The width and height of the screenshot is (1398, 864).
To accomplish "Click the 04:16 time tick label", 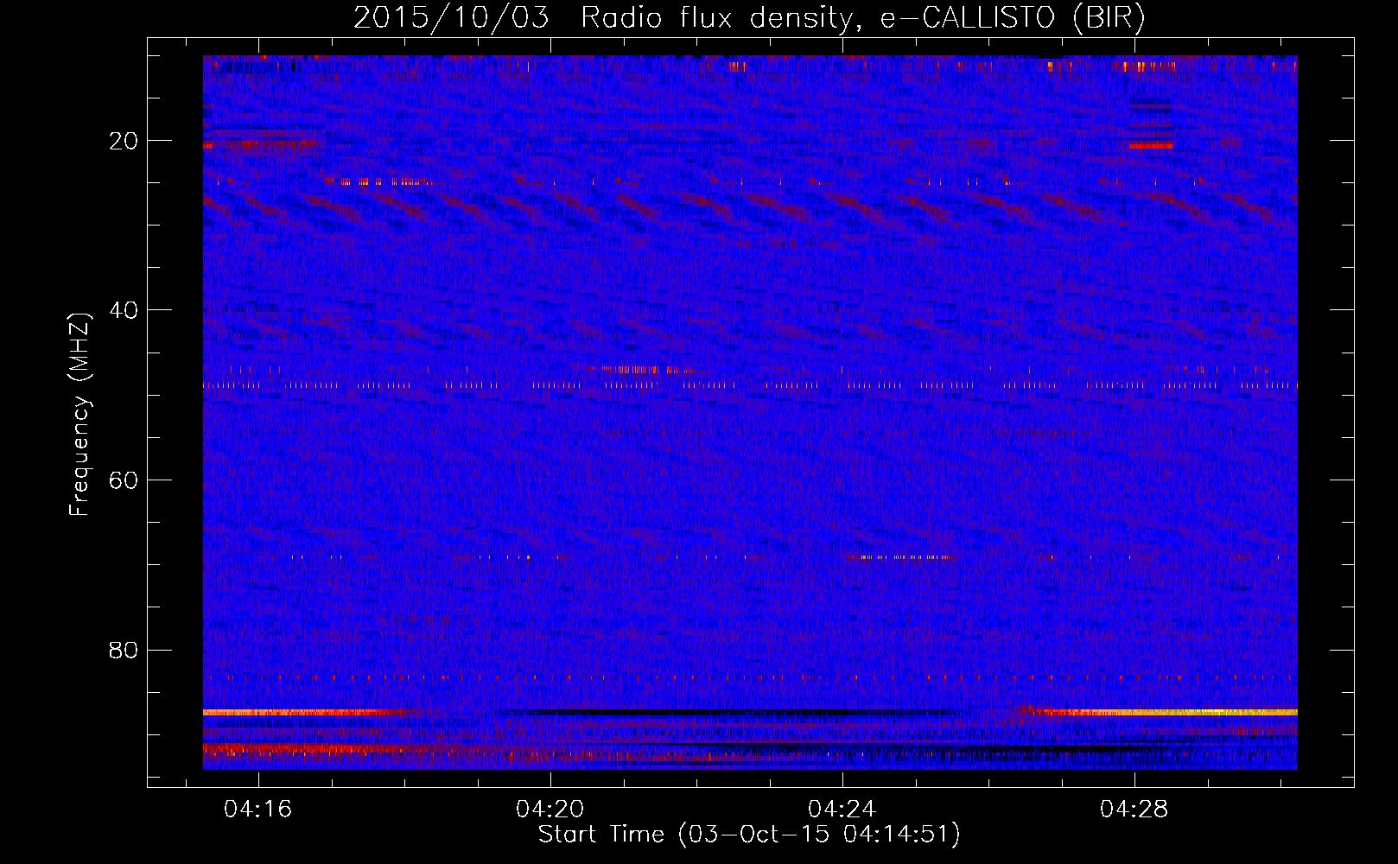I will coord(258,810).
